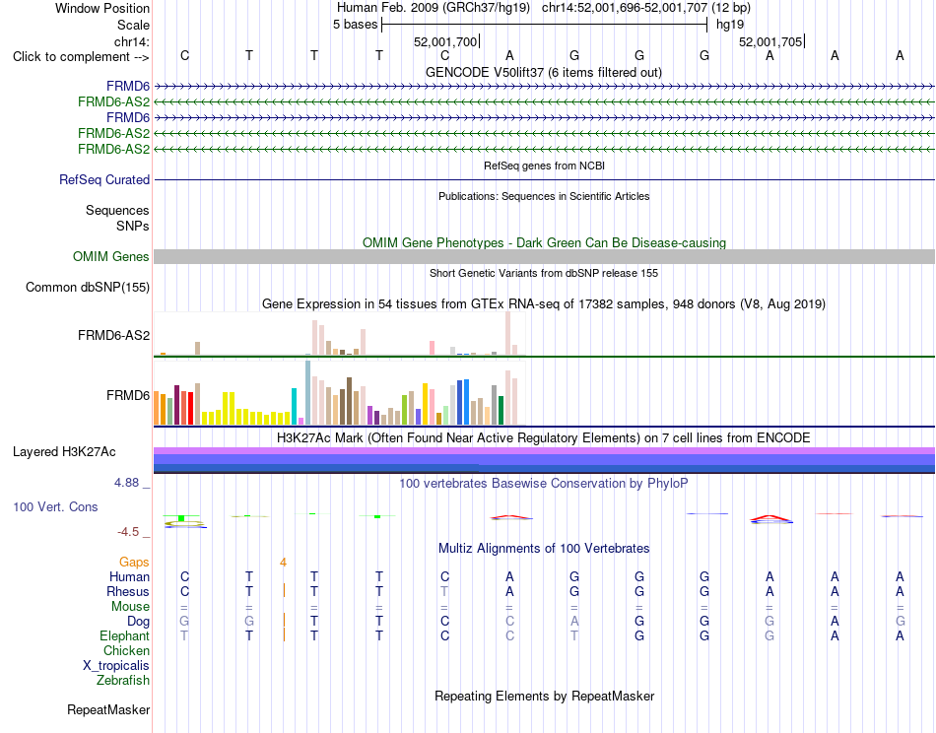
Task: Open the 'Gene Expression in 54 tissues from GTEx' title
Action: coord(543,303)
